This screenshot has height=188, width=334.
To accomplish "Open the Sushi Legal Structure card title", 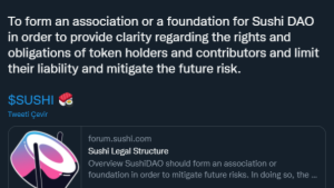I will click(128, 151).
